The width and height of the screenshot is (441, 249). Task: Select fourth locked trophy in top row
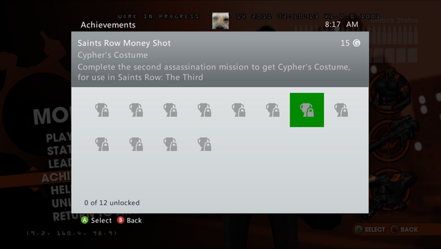point(205,110)
